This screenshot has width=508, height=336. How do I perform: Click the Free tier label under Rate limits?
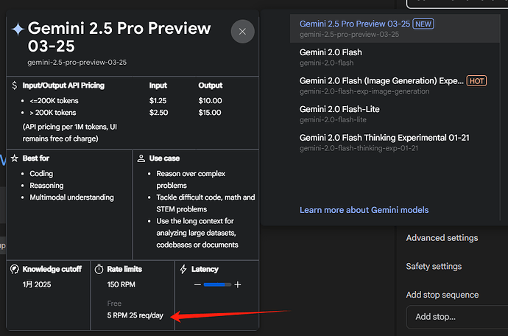[114, 304]
